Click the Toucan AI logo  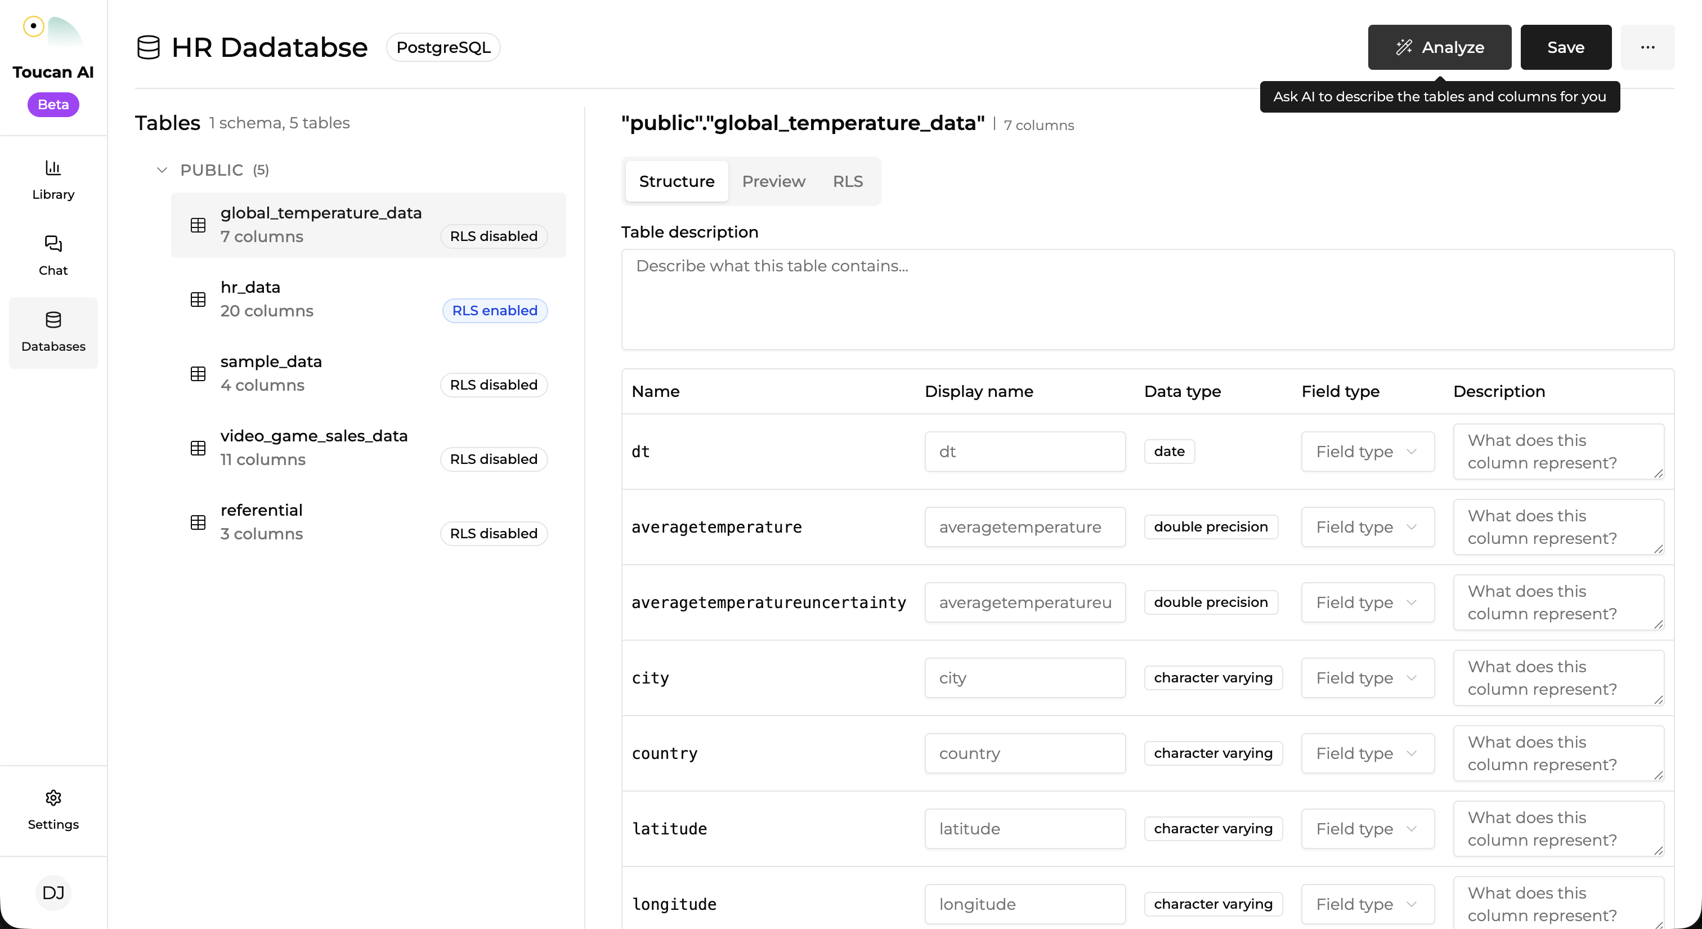tap(53, 32)
